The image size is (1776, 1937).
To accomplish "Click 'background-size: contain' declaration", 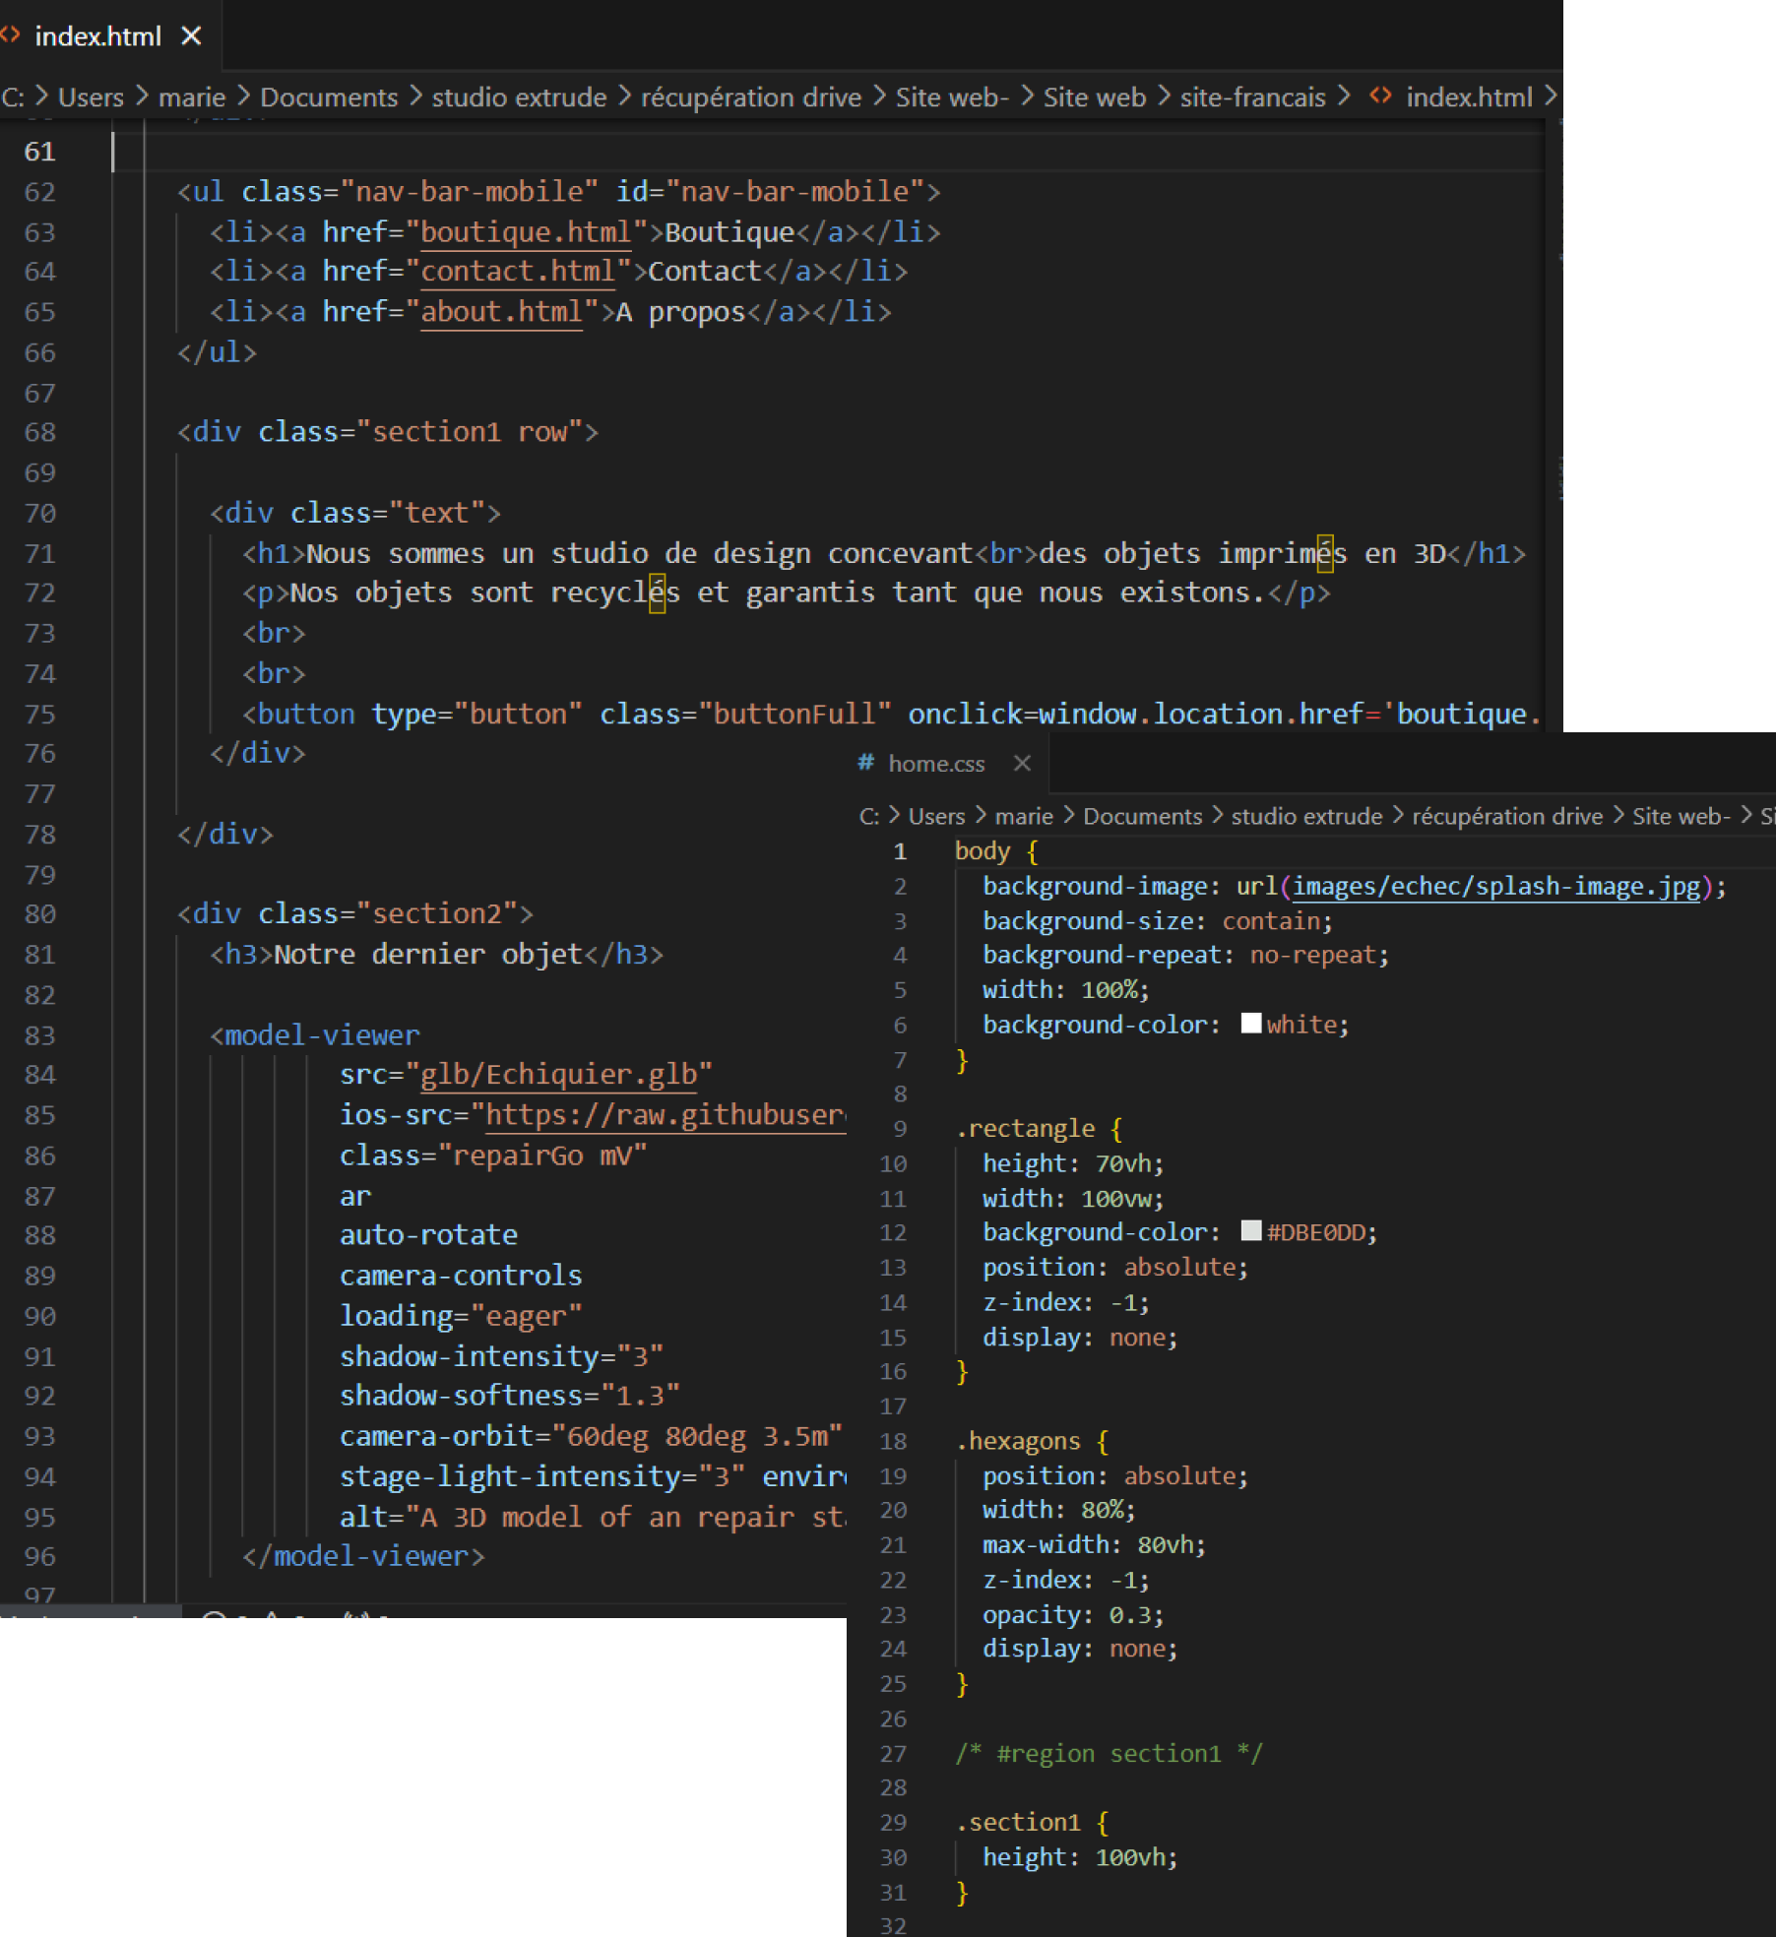I will [1158, 921].
